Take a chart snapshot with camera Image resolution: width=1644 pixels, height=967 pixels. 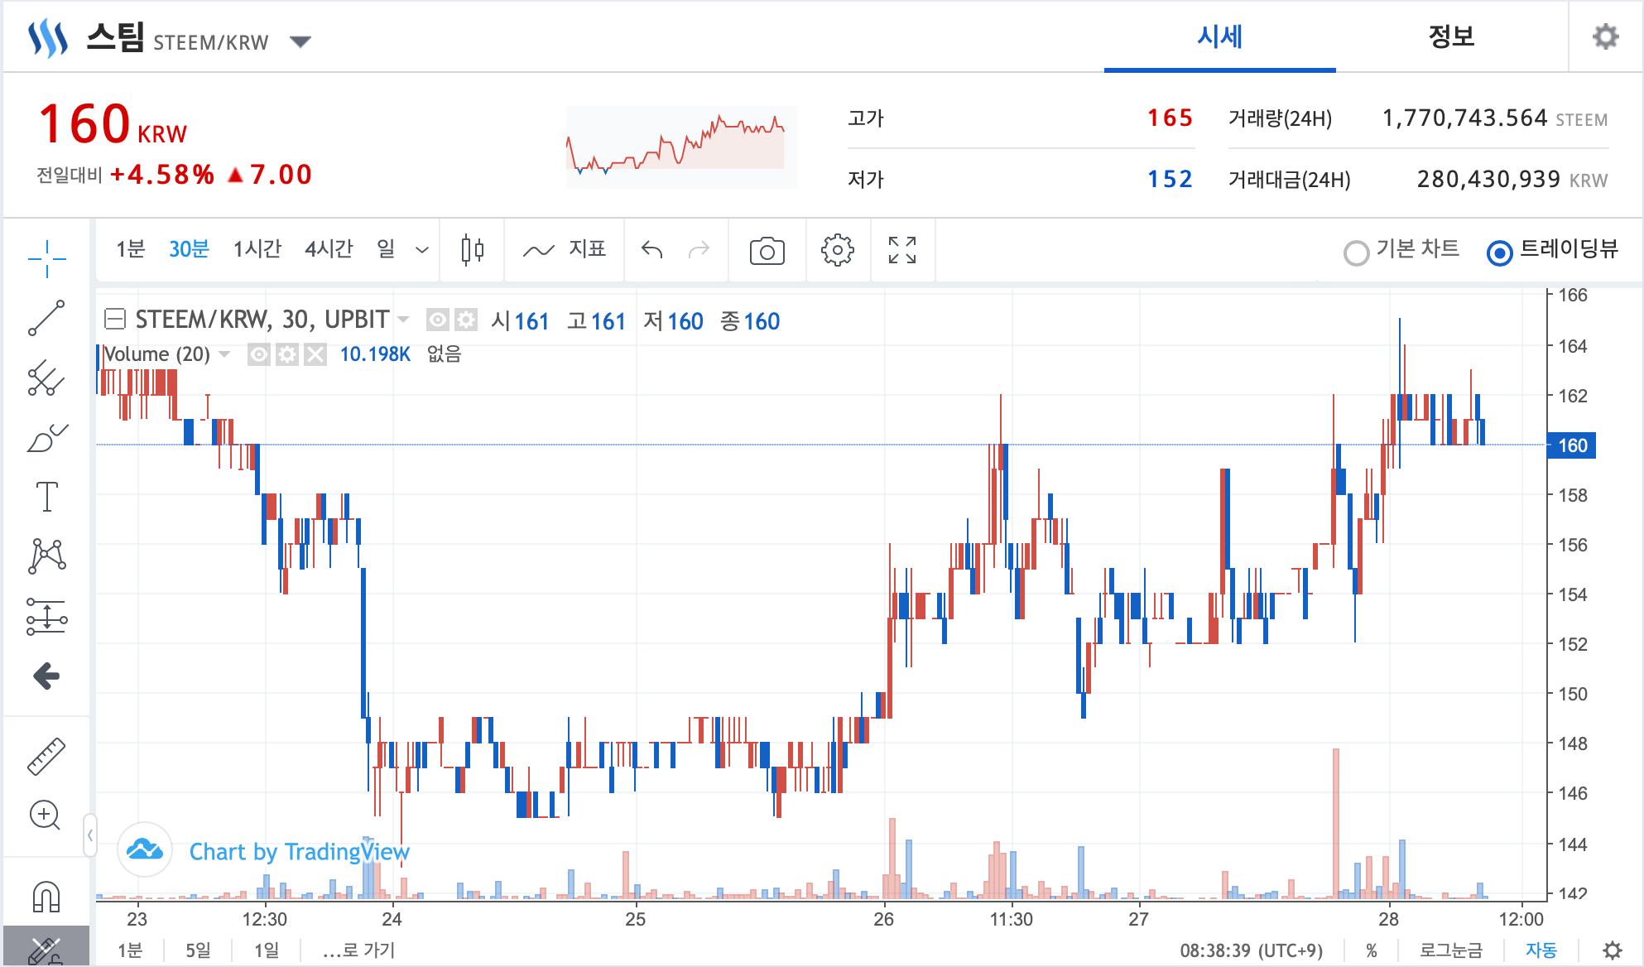coord(767,251)
